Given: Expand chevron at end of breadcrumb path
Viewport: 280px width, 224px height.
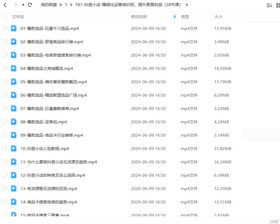Looking at the screenshot, I should pyautogui.click(x=187, y=5).
